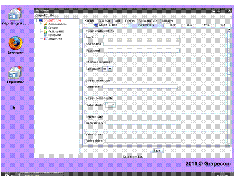Switch to the VMWARE VDI tab
The width and height of the screenshot is (235, 177).
click(148, 21)
